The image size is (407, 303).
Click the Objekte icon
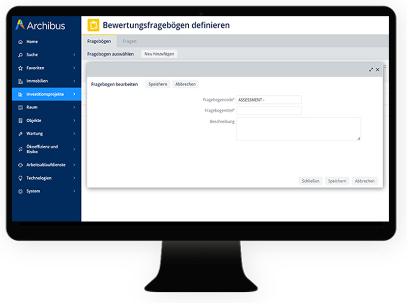20,121
